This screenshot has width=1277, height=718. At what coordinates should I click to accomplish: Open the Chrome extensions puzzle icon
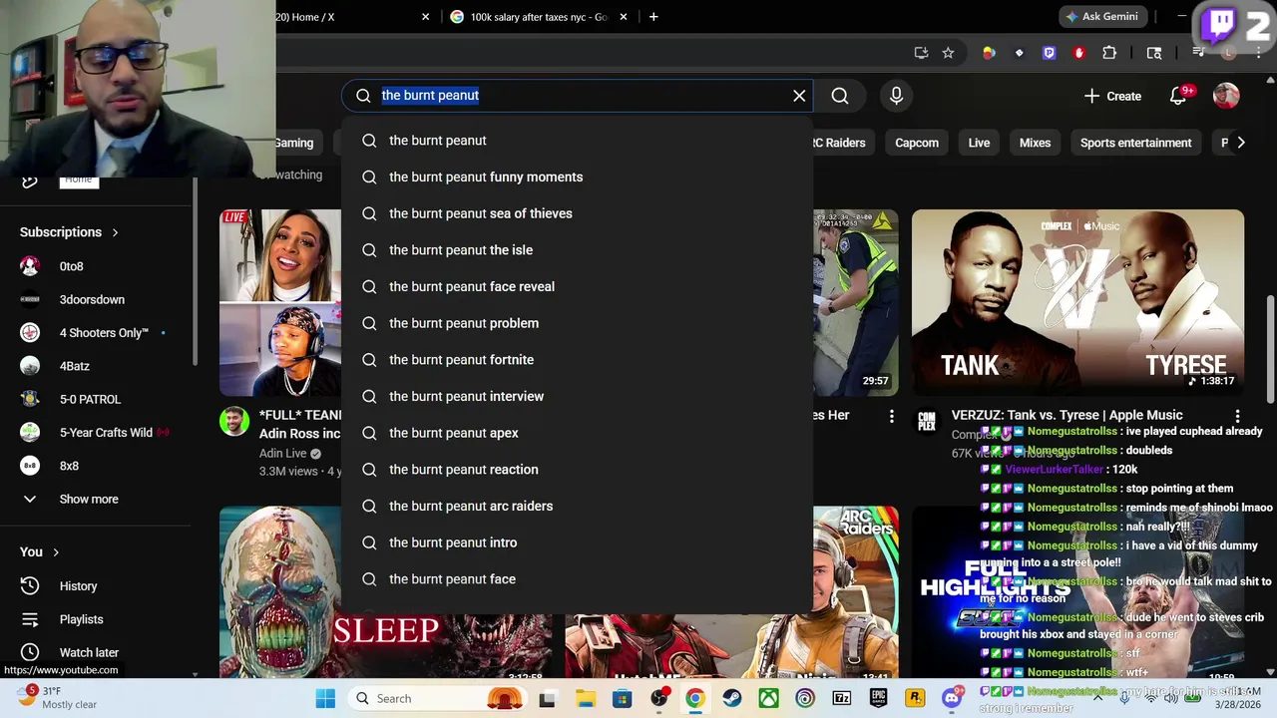coord(1109,53)
